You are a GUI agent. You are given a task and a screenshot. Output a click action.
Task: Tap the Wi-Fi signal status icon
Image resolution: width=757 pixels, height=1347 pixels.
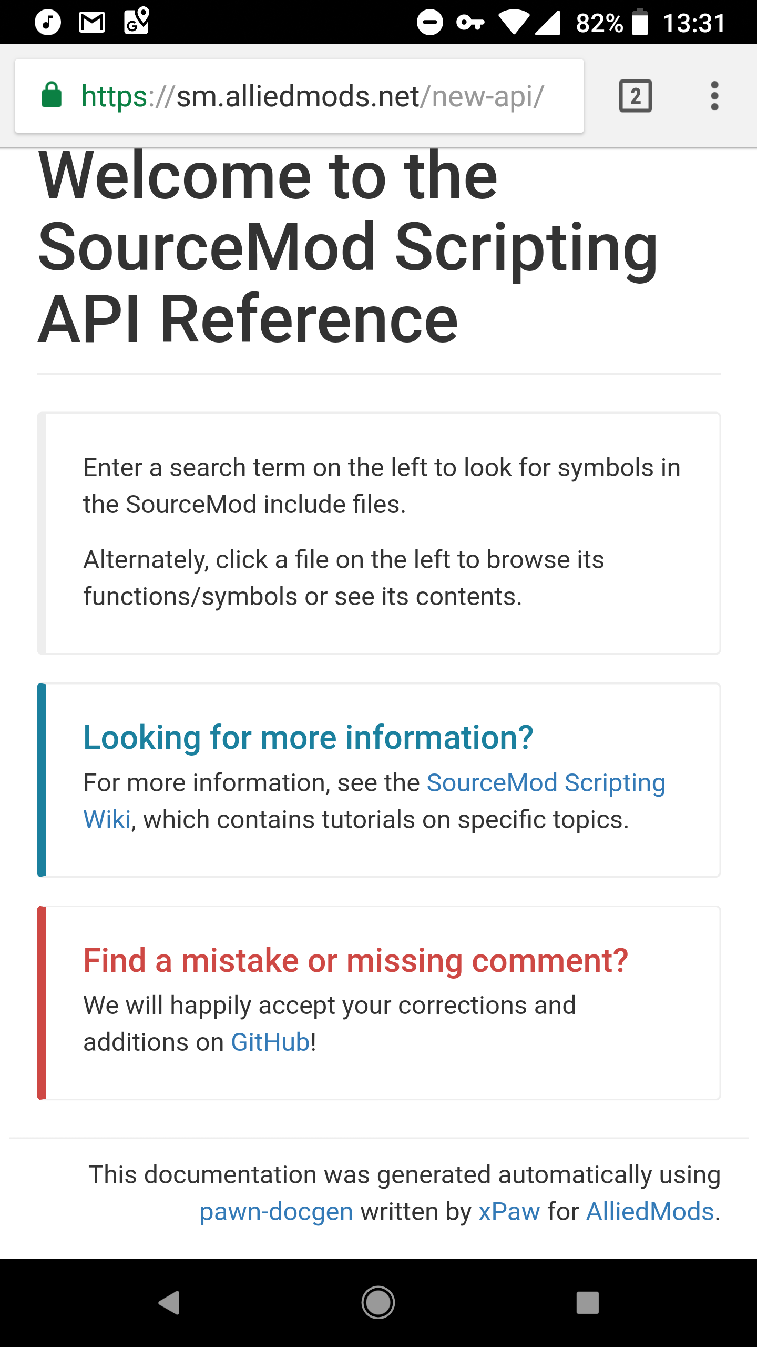point(514,22)
